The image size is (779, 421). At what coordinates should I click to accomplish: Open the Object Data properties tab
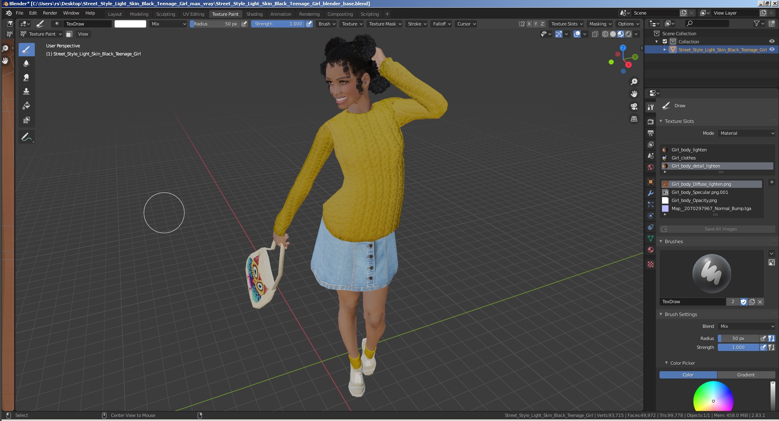[x=651, y=238]
